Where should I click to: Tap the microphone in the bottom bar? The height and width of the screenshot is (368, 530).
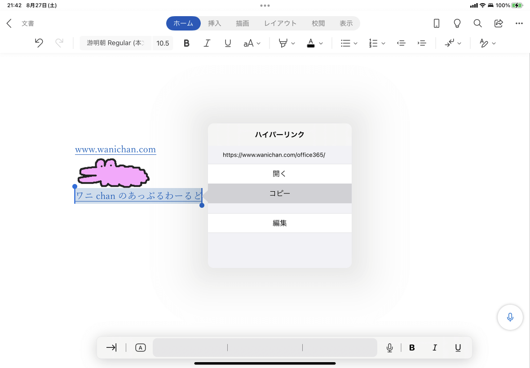pos(389,347)
